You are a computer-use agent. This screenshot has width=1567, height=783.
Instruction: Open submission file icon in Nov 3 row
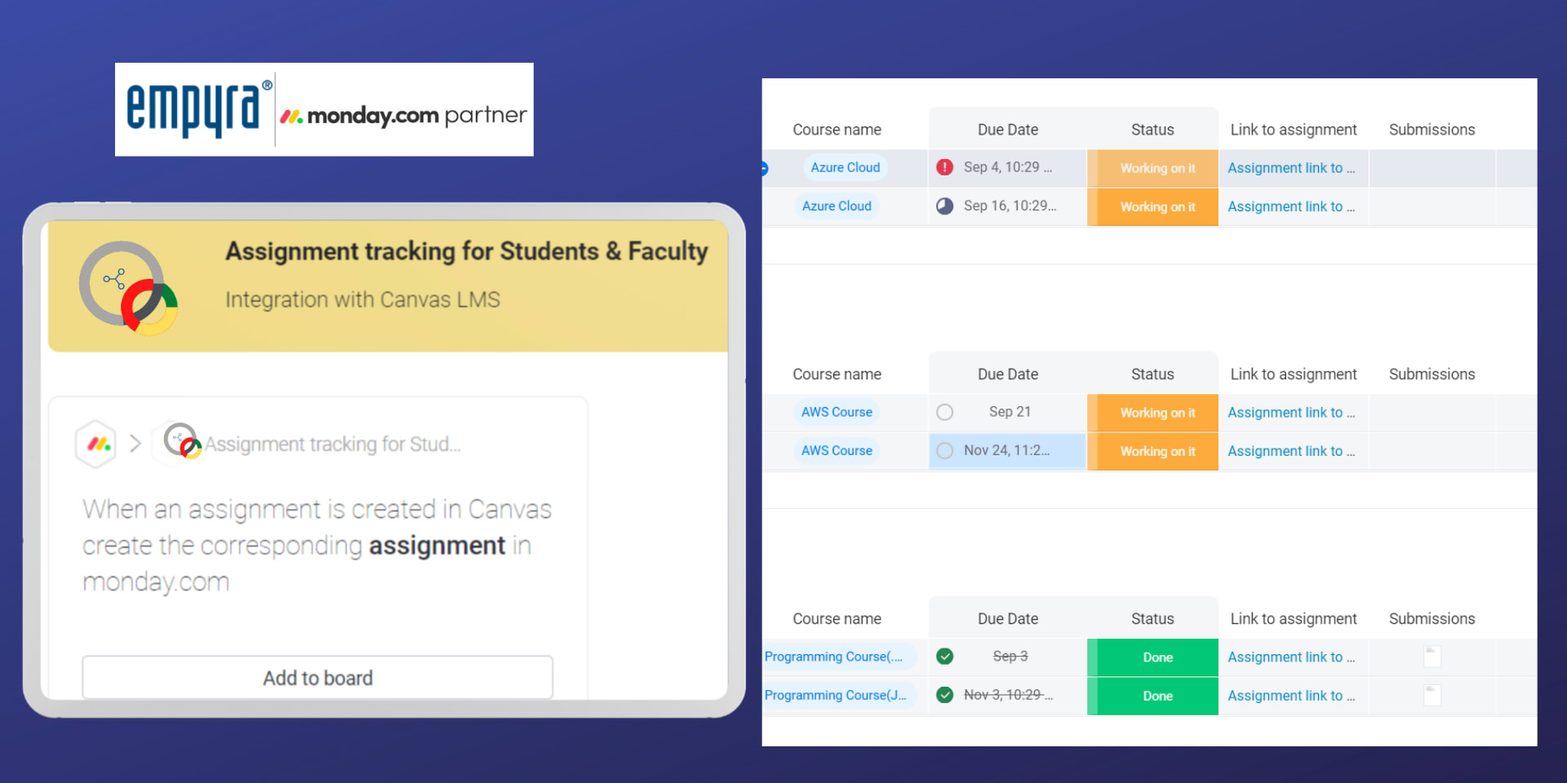click(x=1432, y=695)
